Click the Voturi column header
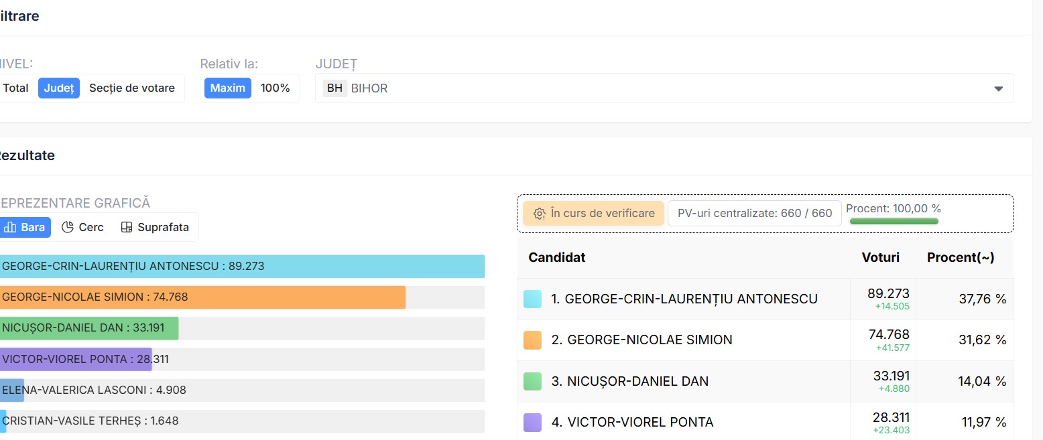This screenshot has width=1043, height=440. coord(880,258)
